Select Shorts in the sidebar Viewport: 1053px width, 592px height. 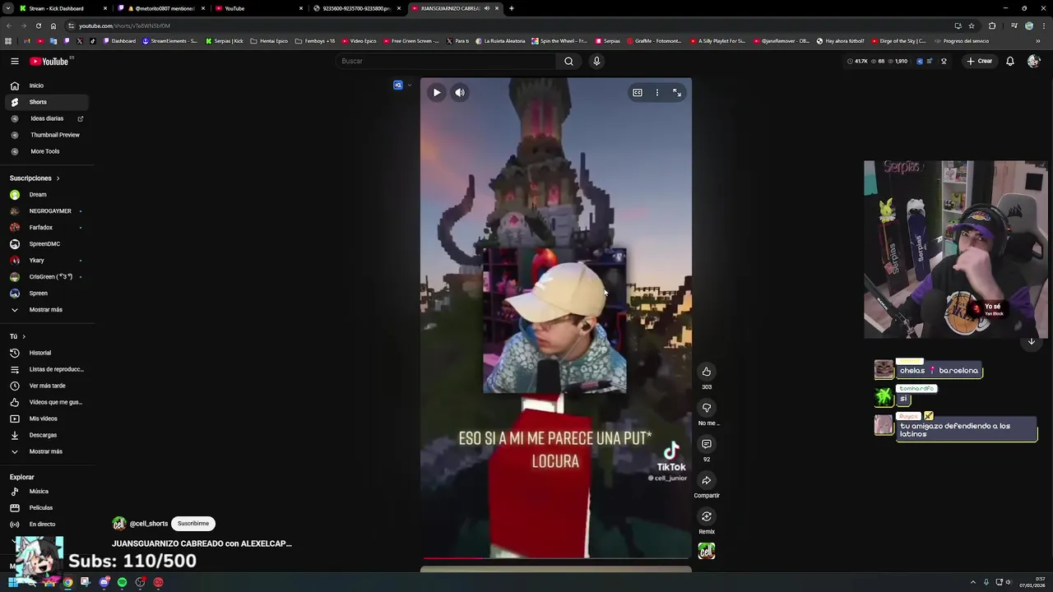click(x=46, y=102)
